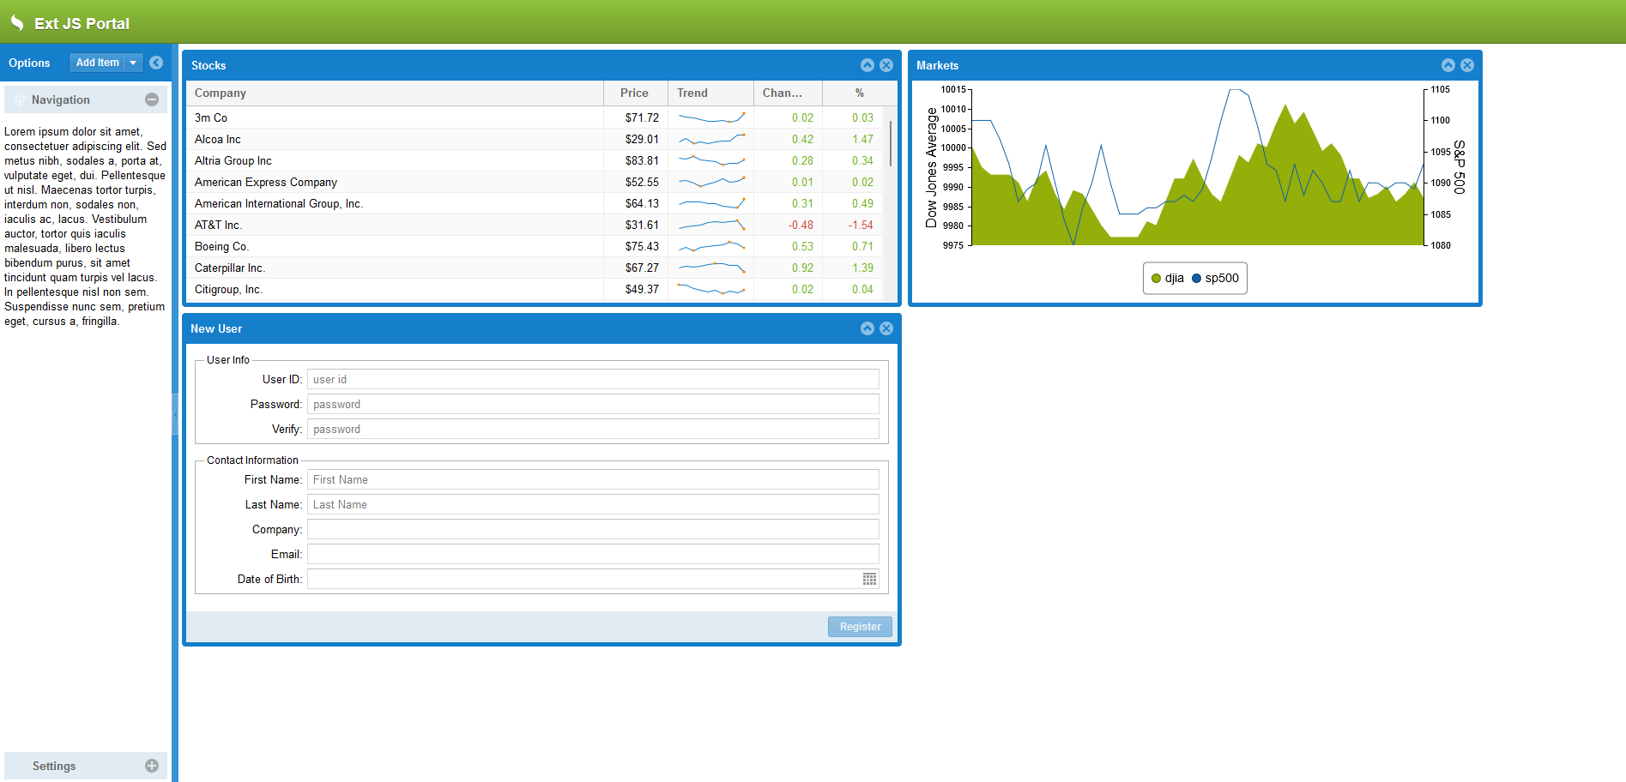Screen dimensions: 1626x782
Task: Focus the Password input field
Action: [593, 404]
